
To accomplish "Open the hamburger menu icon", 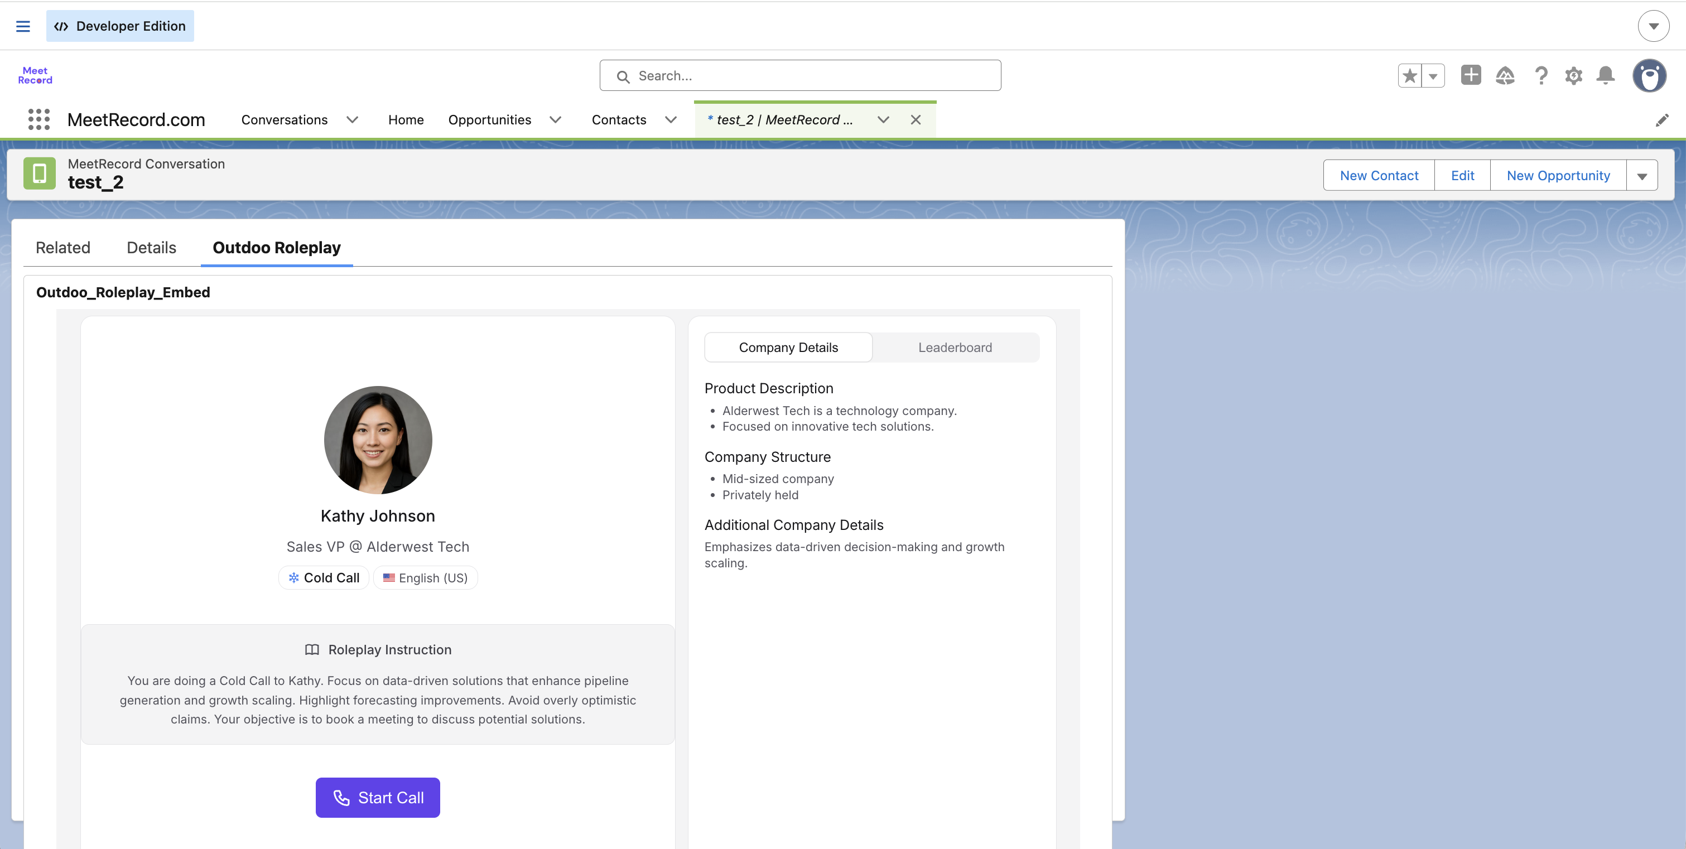I will pyautogui.click(x=23, y=26).
